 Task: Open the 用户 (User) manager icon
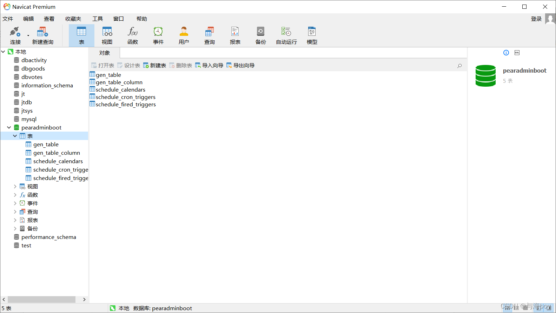point(184,35)
